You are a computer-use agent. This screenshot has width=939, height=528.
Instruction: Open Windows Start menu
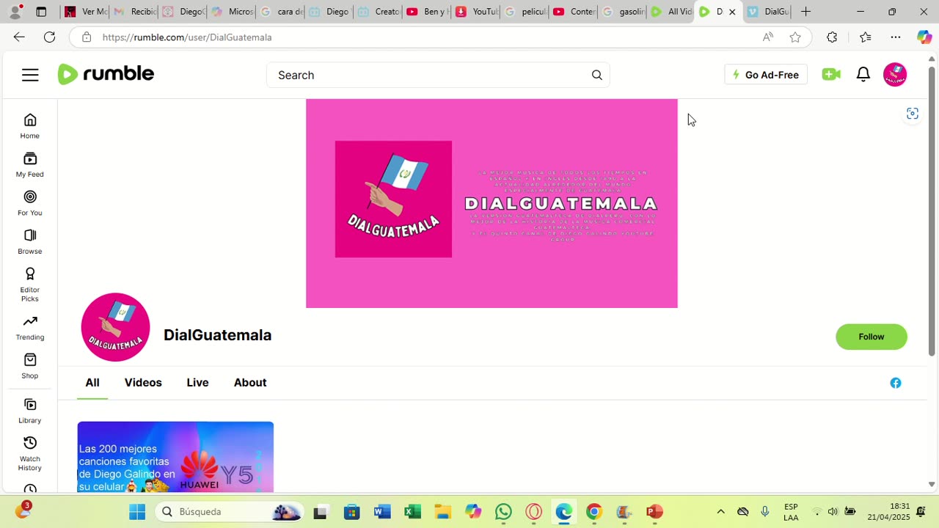tap(137, 512)
